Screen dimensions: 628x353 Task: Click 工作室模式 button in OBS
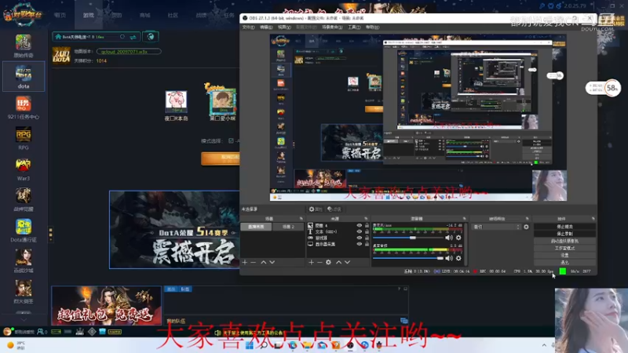[564, 248]
